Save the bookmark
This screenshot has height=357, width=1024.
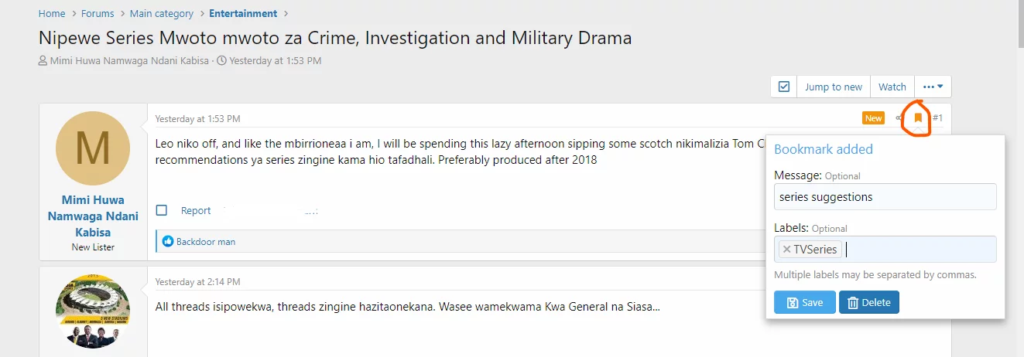click(x=805, y=302)
